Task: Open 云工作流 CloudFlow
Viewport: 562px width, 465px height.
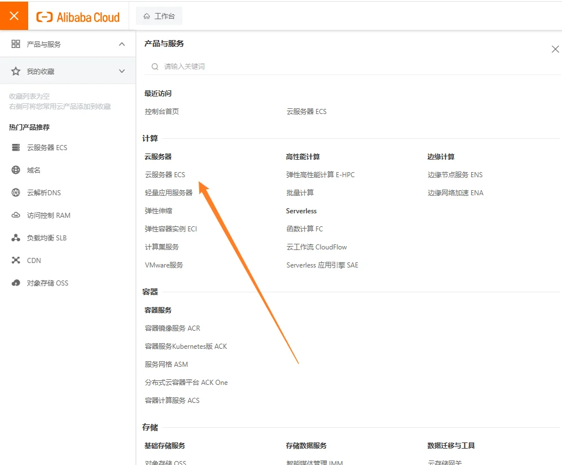Action: pos(317,247)
